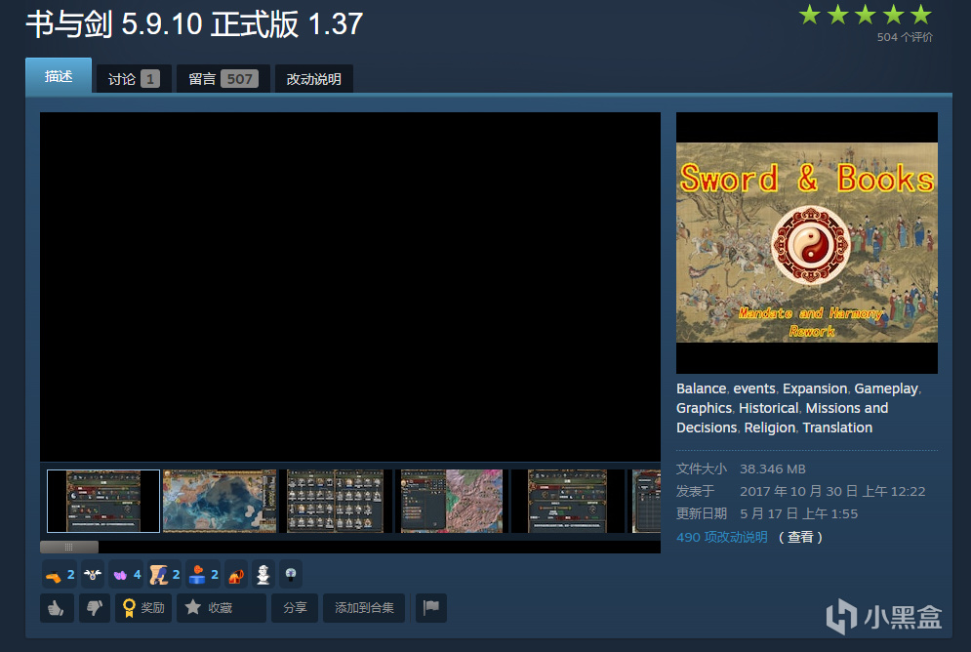Report item with the flag icon
The width and height of the screenshot is (971, 652).
click(x=431, y=608)
